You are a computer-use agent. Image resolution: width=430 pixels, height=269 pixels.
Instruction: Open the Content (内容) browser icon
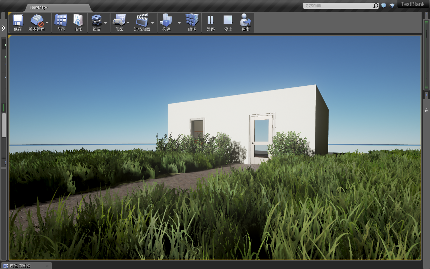click(61, 21)
